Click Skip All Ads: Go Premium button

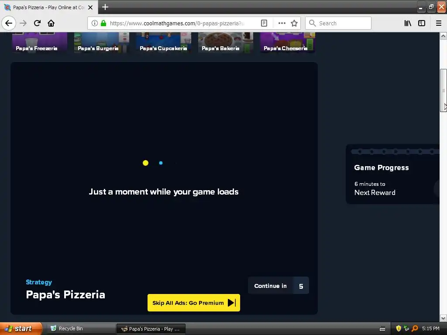click(x=193, y=303)
